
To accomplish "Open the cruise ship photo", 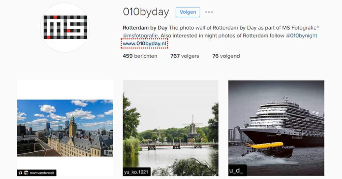I will point(276,128).
